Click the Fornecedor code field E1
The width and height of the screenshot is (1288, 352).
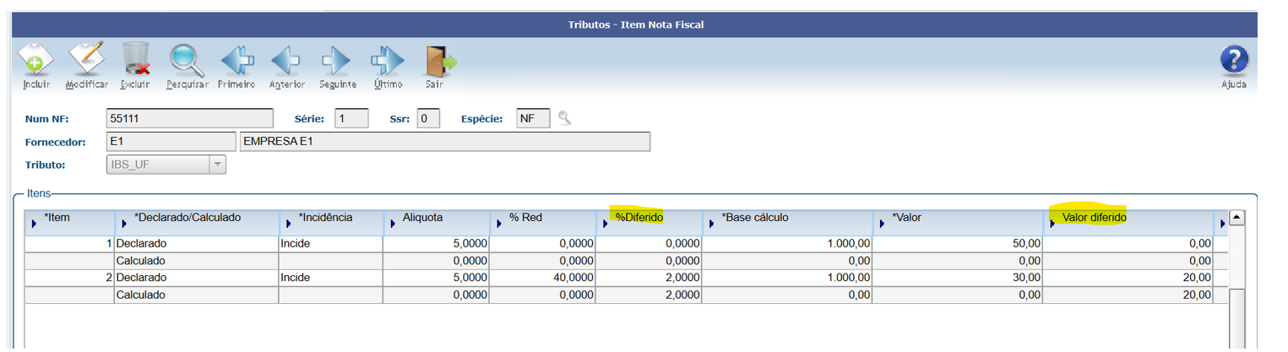(171, 141)
